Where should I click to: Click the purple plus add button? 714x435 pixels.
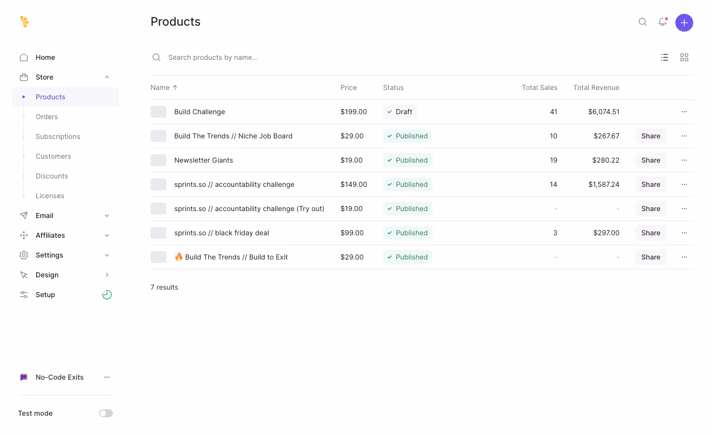pos(684,23)
